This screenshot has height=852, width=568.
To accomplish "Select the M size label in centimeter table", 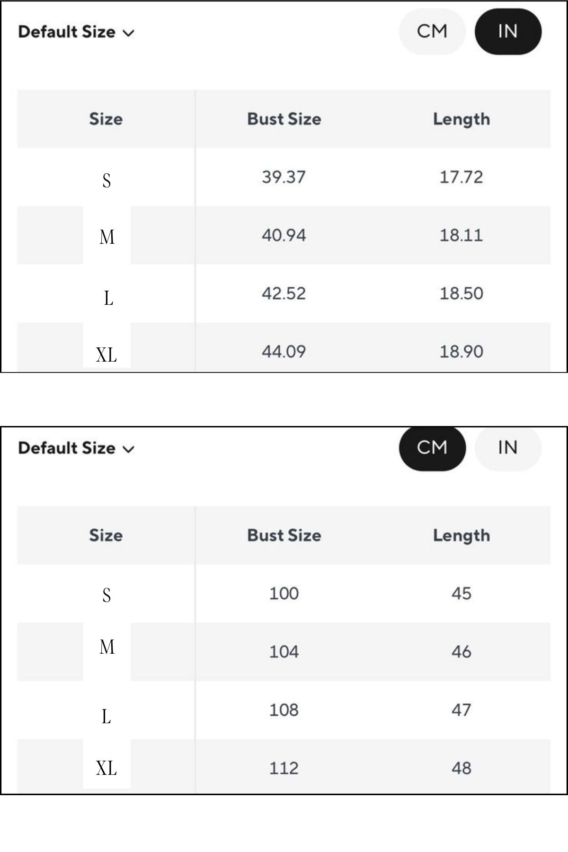I will pos(107,647).
